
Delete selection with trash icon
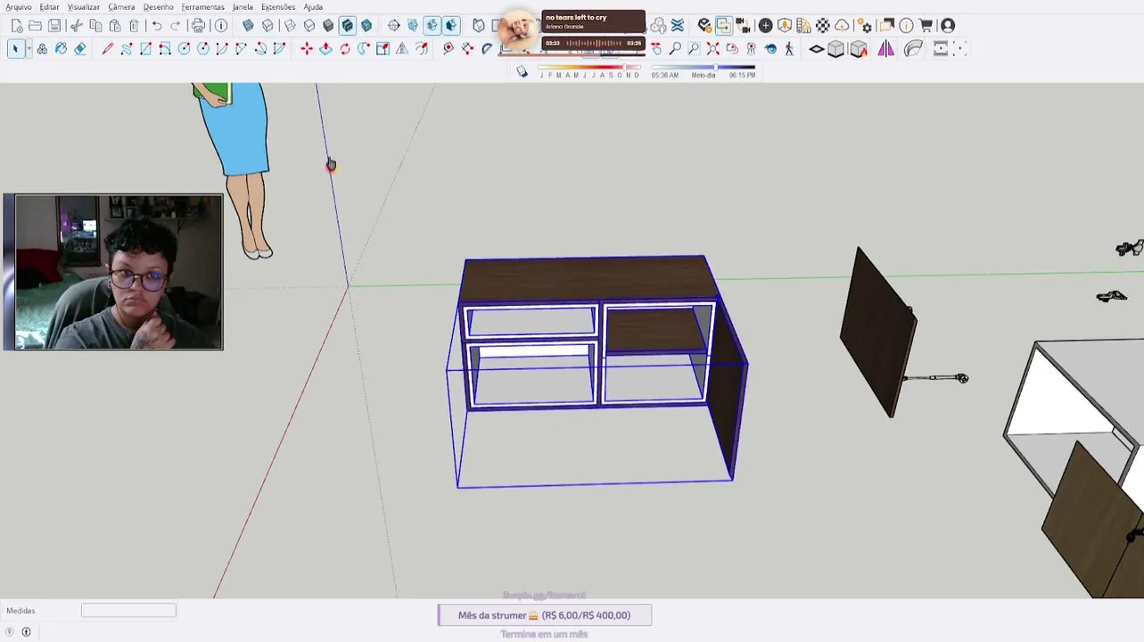[134, 26]
